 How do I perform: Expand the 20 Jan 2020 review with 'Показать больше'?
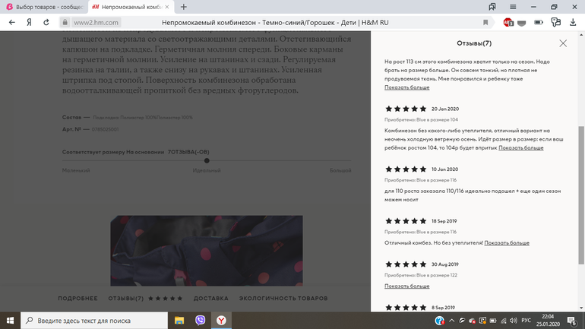(520, 147)
